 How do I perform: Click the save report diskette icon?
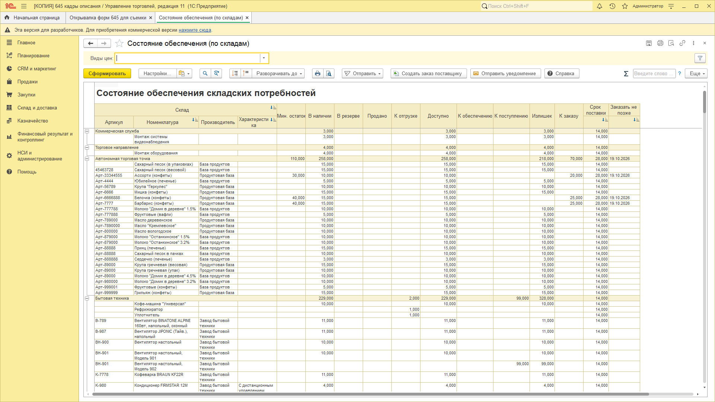click(649, 43)
